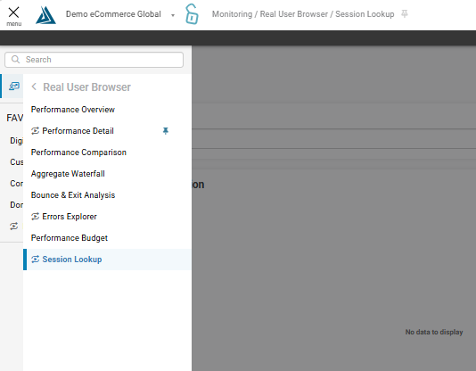Unpin Performance Detail from favorites

point(166,131)
